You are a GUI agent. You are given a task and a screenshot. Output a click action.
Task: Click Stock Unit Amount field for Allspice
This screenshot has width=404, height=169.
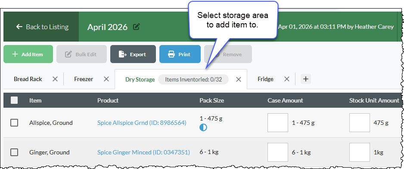360,123
